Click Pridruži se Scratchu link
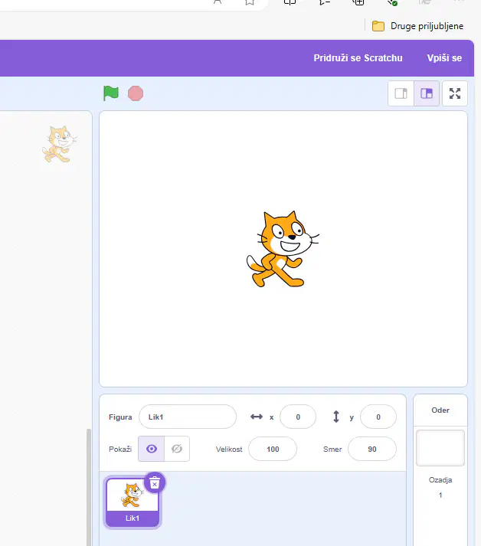The width and height of the screenshot is (481, 546). (358, 57)
